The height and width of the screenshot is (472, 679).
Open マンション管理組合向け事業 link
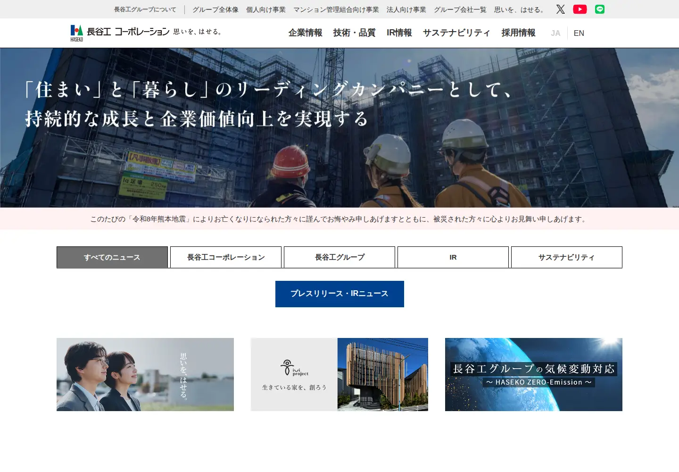336,9
